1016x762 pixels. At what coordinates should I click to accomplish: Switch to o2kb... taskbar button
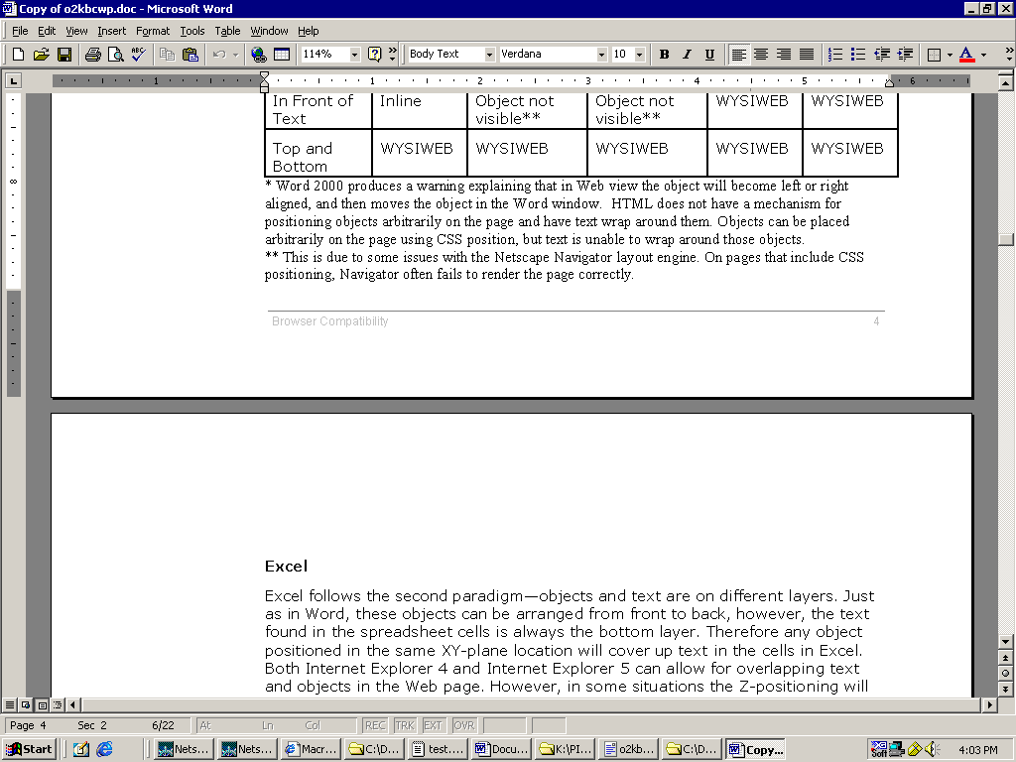629,749
